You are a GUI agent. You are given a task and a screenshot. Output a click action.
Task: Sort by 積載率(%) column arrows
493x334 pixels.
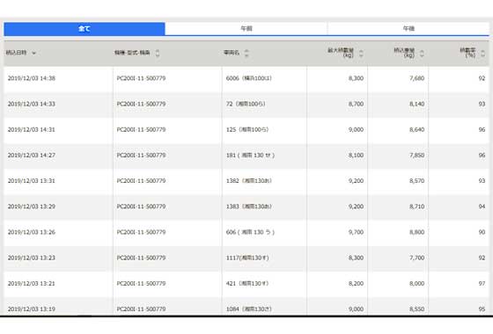[x=482, y=54]
